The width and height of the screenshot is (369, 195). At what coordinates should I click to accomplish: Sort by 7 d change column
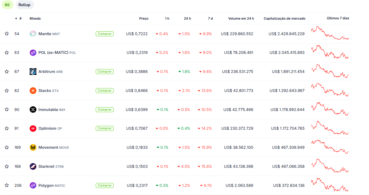pyautogui.click(x=210, y=18)
